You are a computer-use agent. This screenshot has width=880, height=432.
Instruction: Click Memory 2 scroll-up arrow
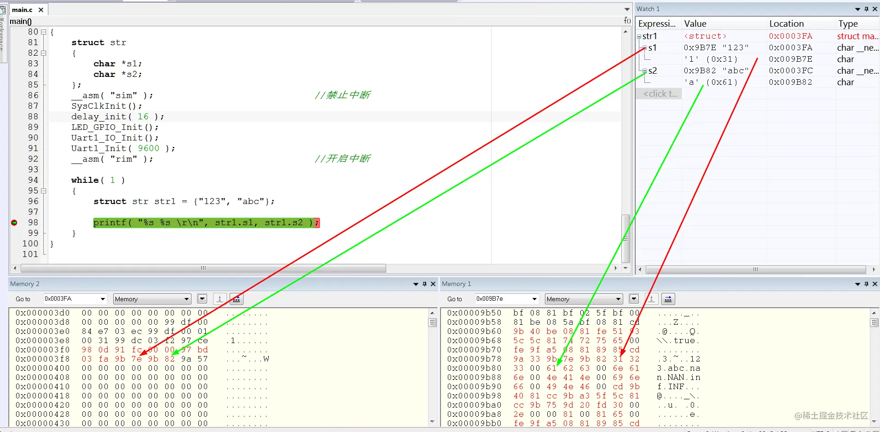point(432,313)
